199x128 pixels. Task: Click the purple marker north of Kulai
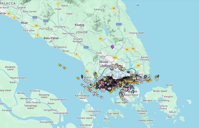click(112, 47)
